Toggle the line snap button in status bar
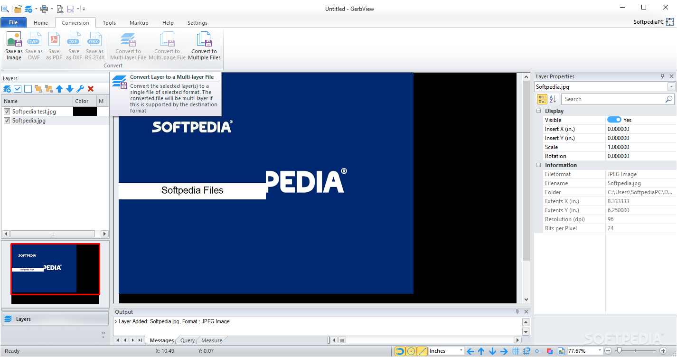The height and width of the screenshot is (357, 677). [x=422, y=351]
